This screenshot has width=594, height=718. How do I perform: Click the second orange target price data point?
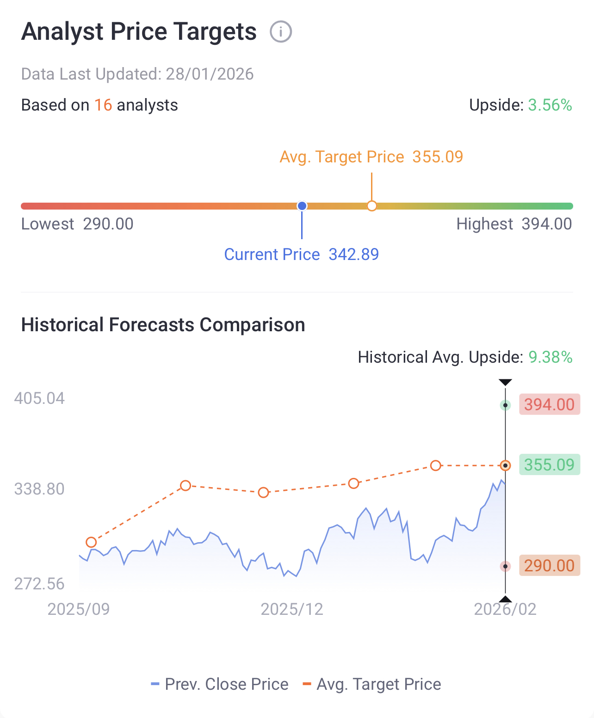point(186,485)
